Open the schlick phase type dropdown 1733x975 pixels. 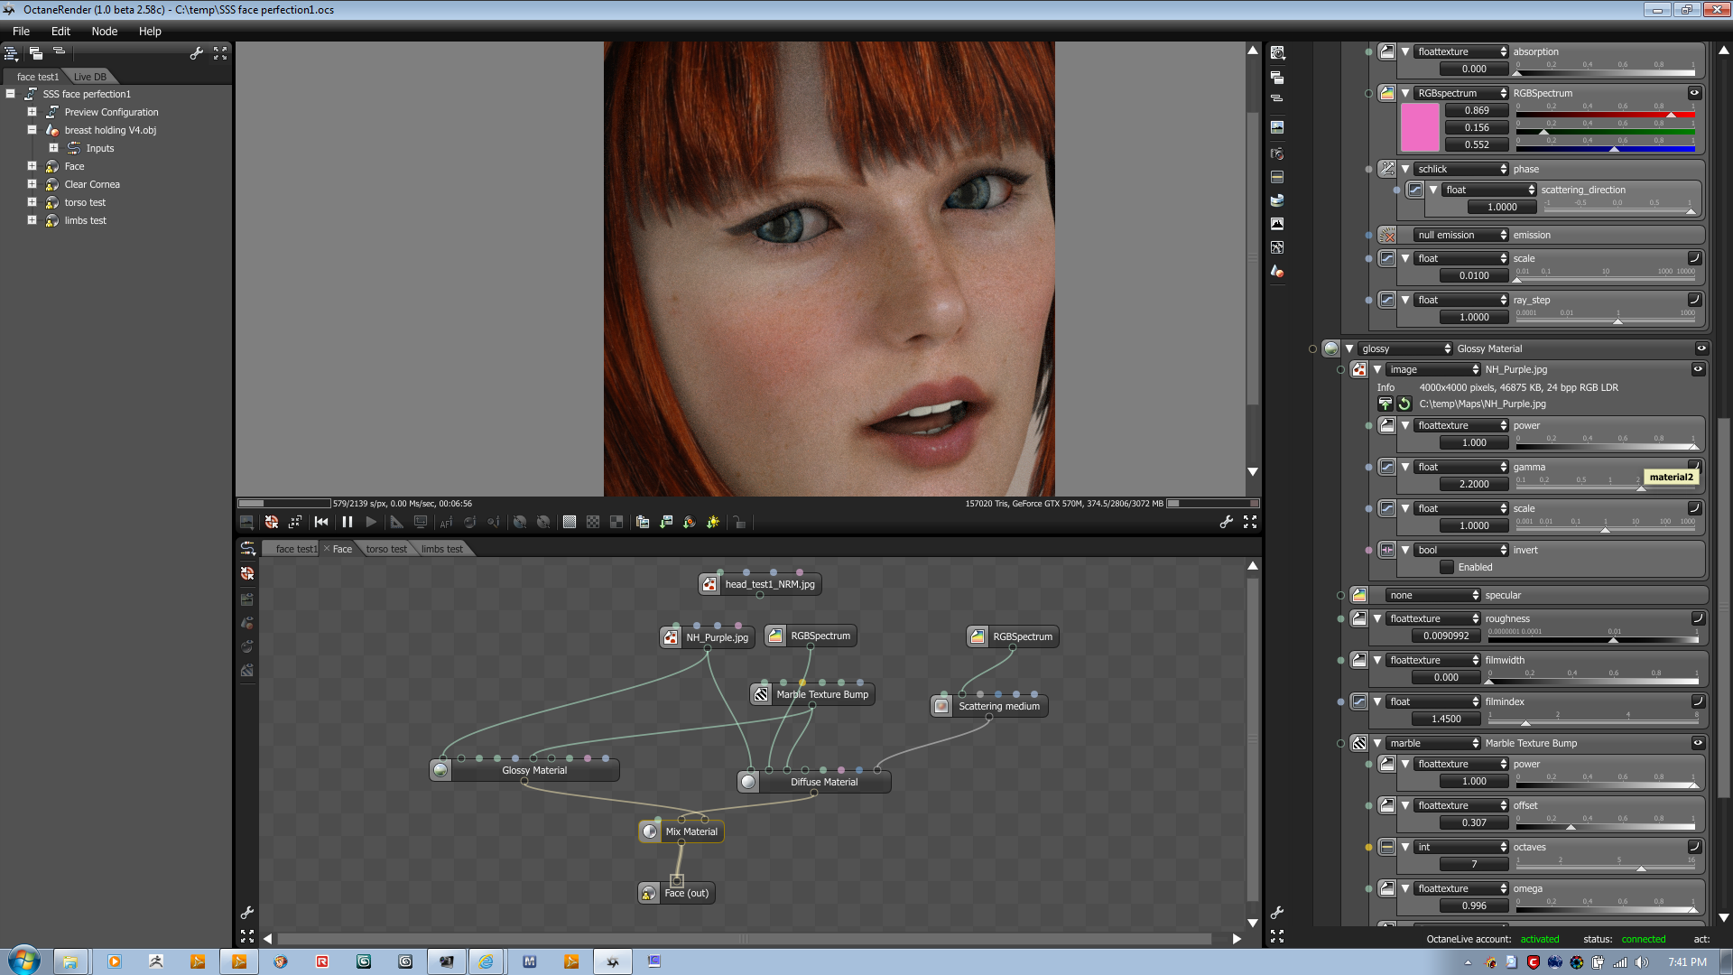[1460, 169]
